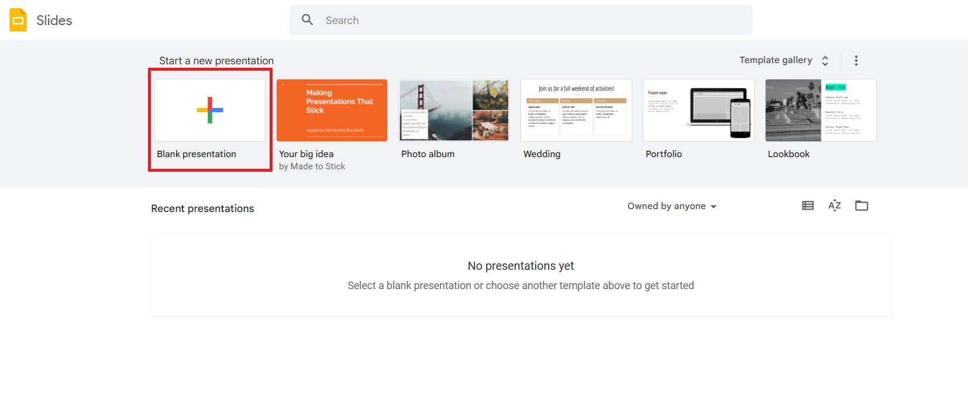The height and width of the screenshot is (403, 968).
Task: Open the Wedding template thumbnail
Action: [x=576, y=110]
